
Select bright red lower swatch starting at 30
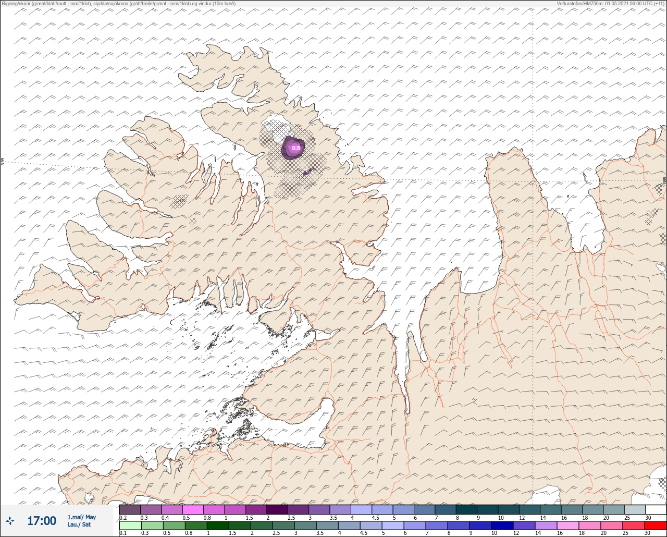tap(655, 526)
